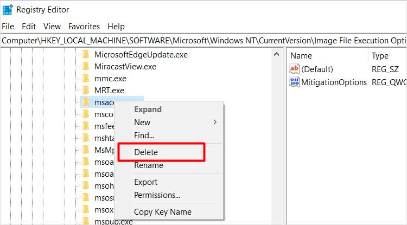The height and width of the screenshot is (225, 407).
Task: Click the registry path address bar
Action: tap(203, 41)
